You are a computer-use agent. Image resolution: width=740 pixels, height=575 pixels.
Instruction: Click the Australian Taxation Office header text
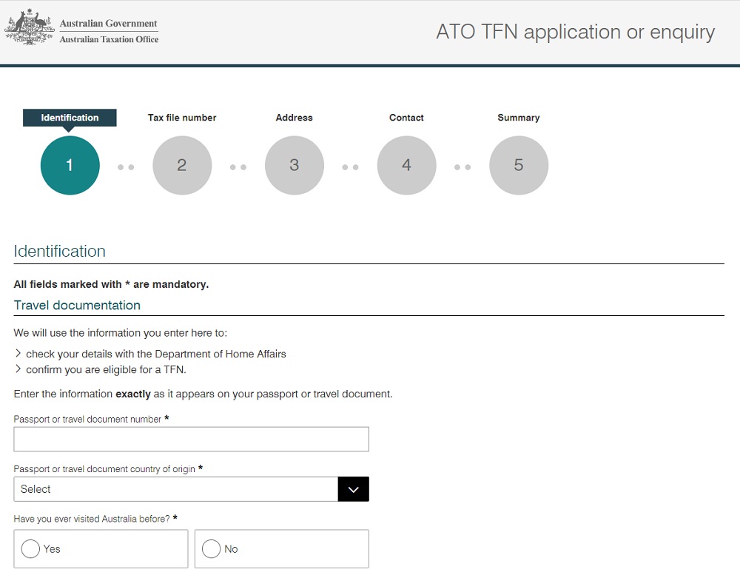[x=109, y=39]
